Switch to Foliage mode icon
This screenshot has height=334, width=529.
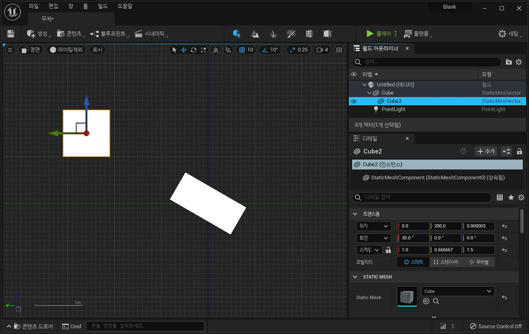click(x=273, y=34)
